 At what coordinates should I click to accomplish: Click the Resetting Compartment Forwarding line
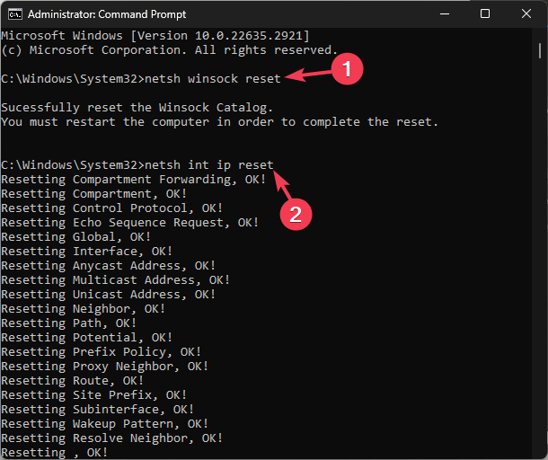pos(134,180)
